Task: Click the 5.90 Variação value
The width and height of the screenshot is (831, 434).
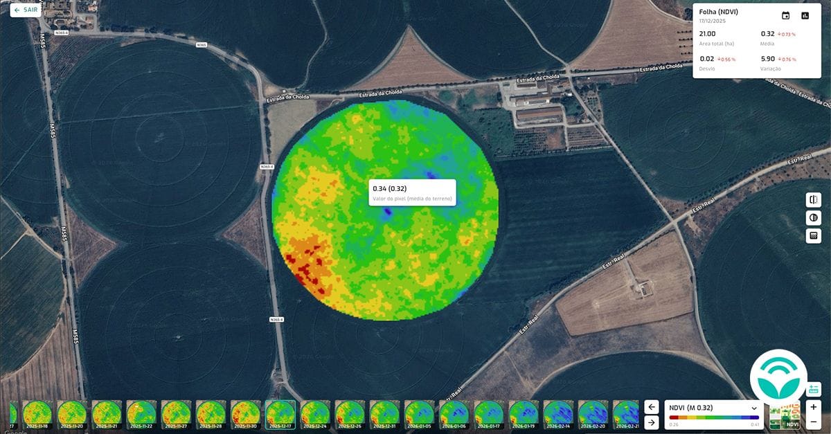Action: pos(767,59)
